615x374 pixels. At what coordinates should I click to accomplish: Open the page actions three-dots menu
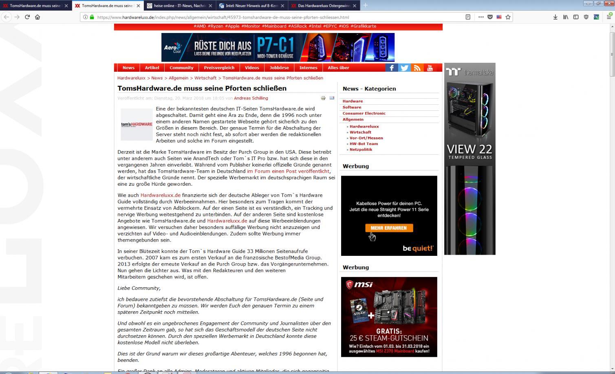click(481, 17)
